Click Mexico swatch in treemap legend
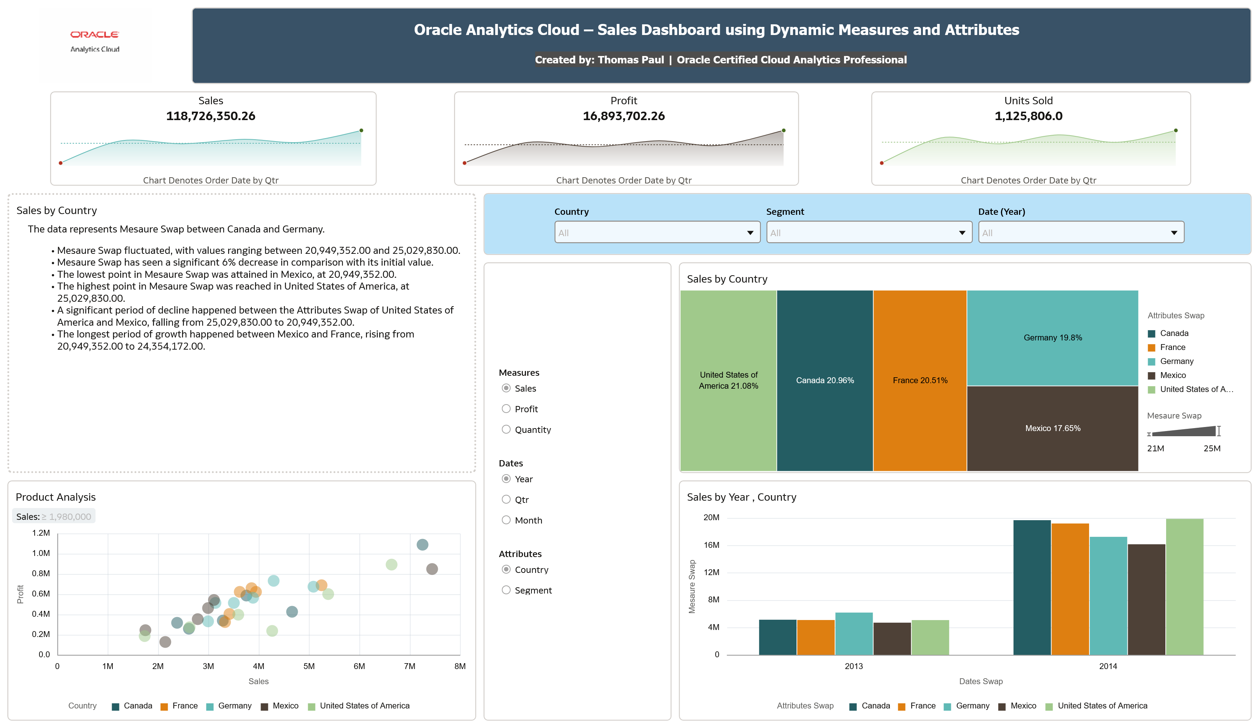 tap(1152, 375)
